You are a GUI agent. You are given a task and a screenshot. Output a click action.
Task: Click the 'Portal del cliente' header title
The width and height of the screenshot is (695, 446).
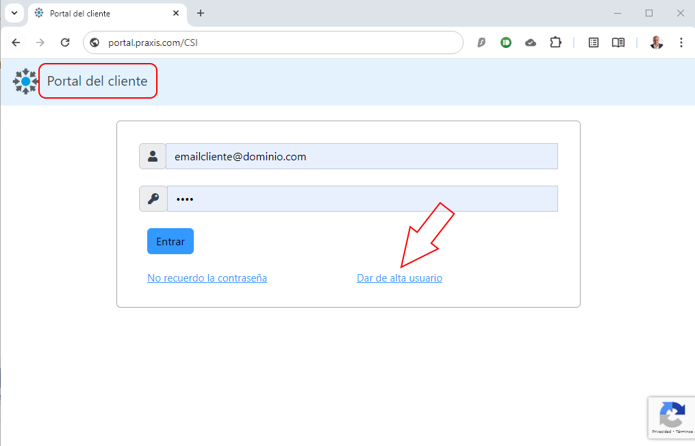tap(97, 81)
